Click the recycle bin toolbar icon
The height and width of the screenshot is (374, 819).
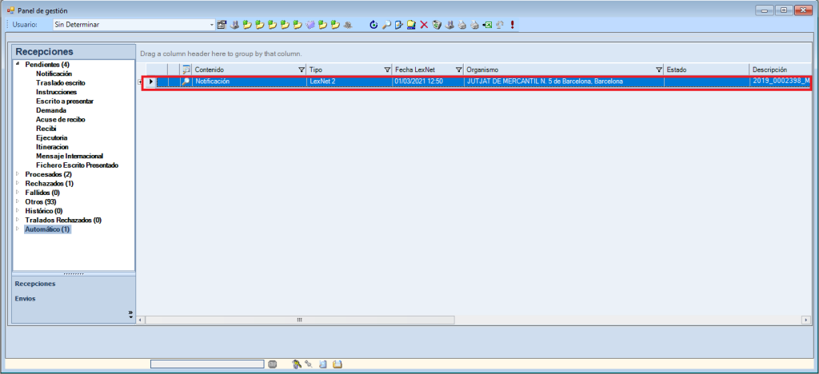pyautogui.click(x=437, y=25)
